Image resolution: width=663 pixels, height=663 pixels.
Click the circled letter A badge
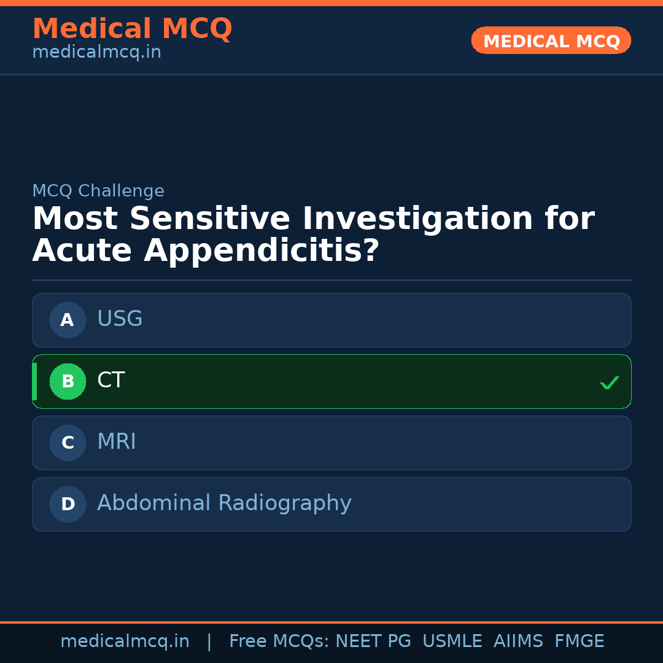tap(68, 320)
